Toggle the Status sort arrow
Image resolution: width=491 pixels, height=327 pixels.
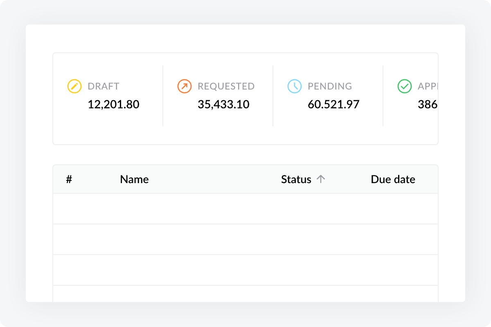[321, 179]
